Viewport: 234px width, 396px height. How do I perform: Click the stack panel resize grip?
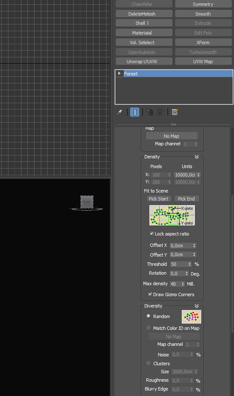click(174, 124)
